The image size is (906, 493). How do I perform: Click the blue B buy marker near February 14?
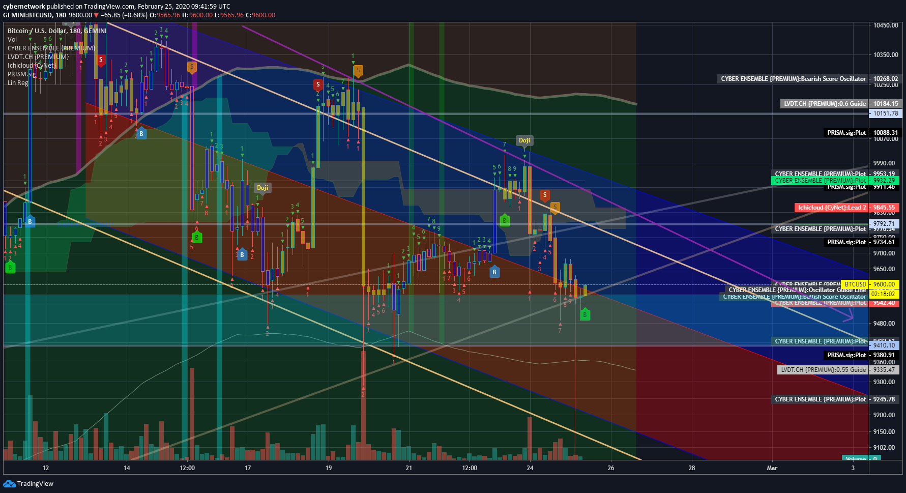pos(141,133)
